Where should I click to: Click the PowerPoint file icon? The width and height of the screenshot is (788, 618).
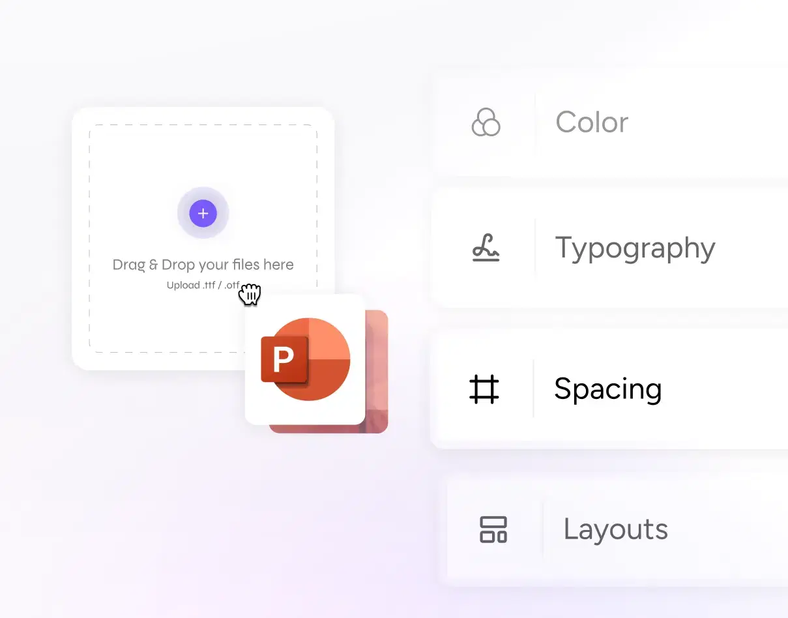[305, 359]
